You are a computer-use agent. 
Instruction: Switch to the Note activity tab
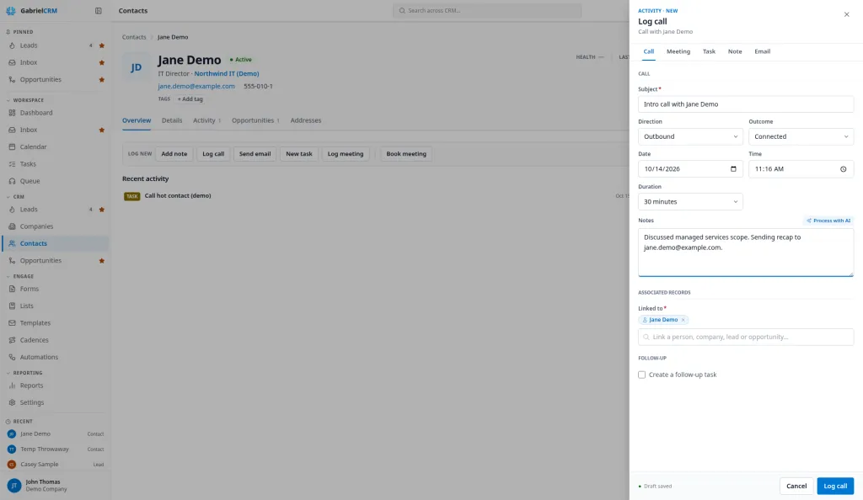[x=735, y=51]
